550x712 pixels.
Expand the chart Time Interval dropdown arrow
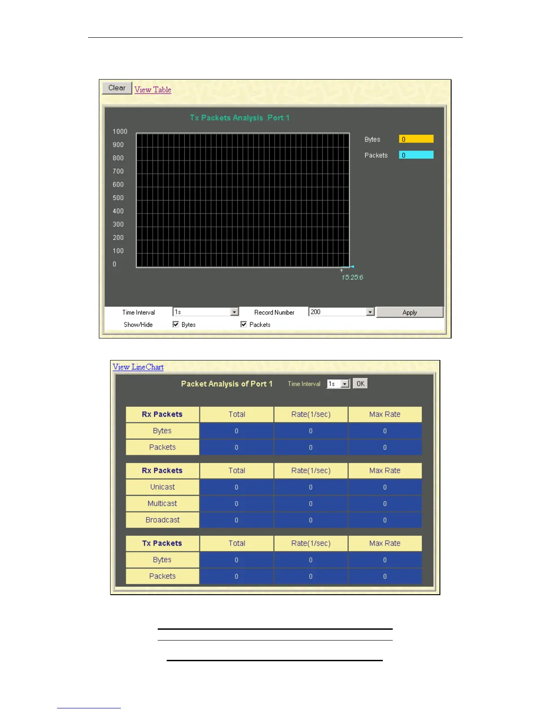pyautogui.click(x=234, y=312)
